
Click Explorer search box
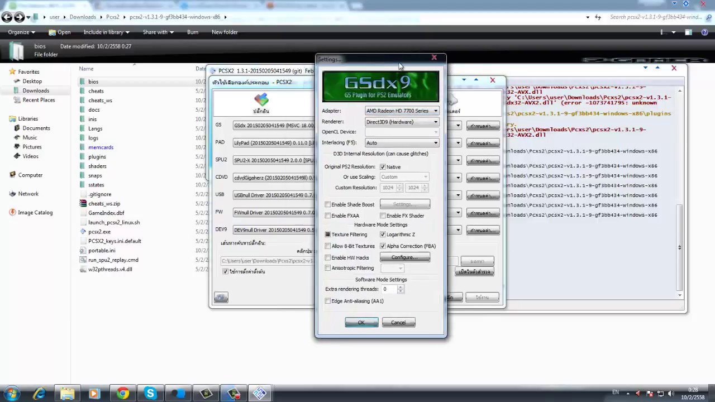pos(656,17)
